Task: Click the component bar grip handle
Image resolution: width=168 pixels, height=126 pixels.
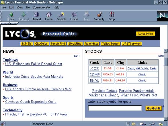Action: tap(128, 124)
